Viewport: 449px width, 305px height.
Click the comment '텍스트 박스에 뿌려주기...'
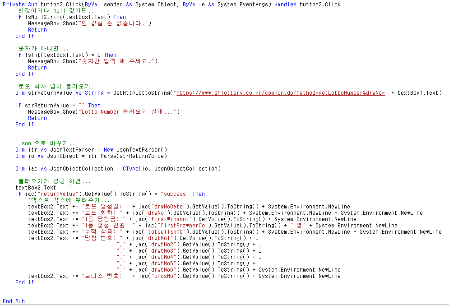click(69, 200)
